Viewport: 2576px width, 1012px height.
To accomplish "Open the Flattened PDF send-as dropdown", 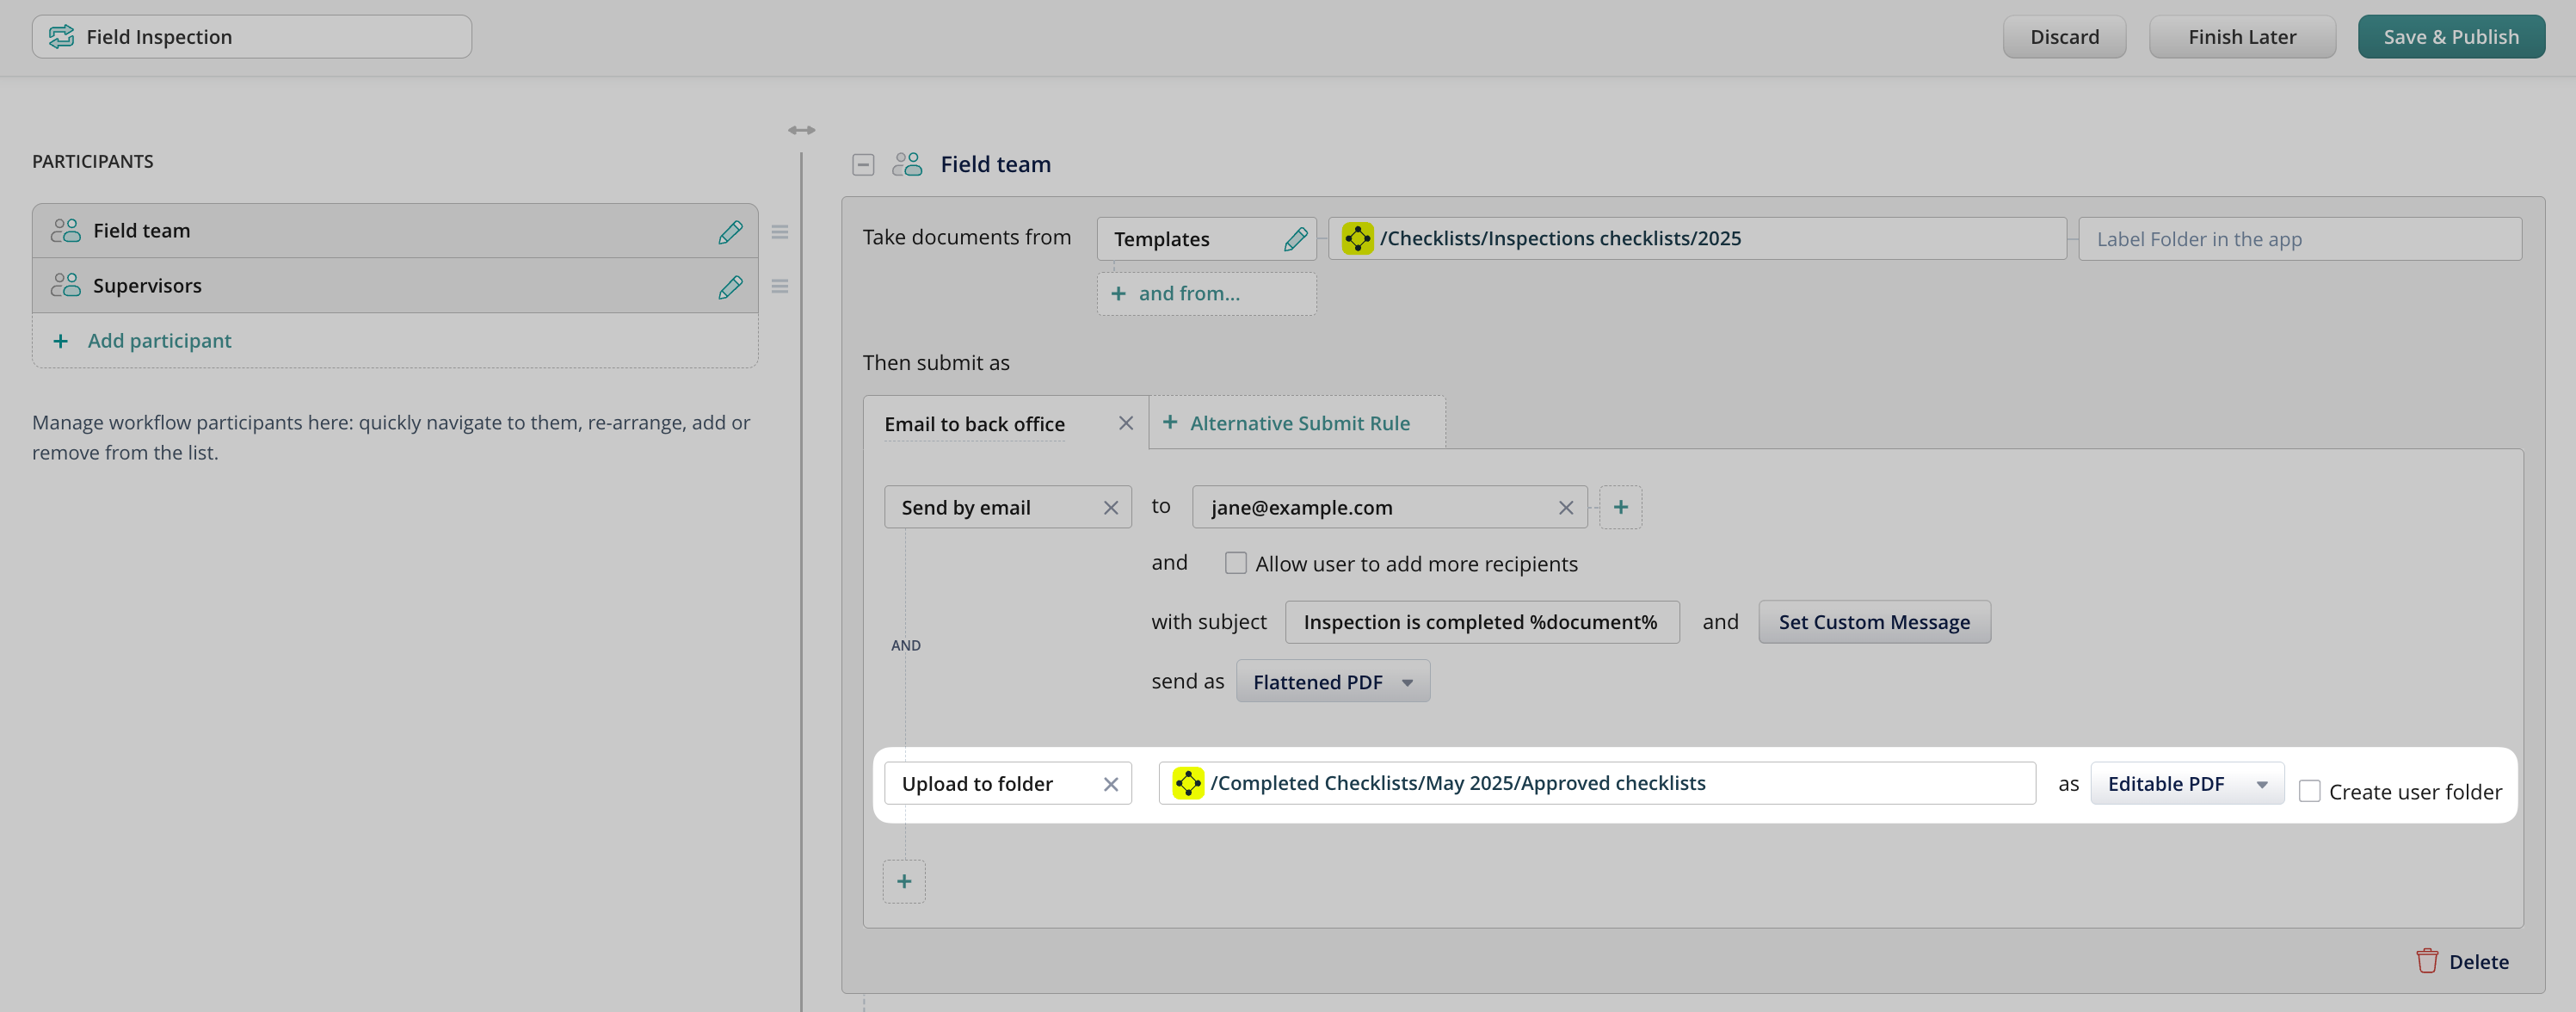I will point(1332,682).
